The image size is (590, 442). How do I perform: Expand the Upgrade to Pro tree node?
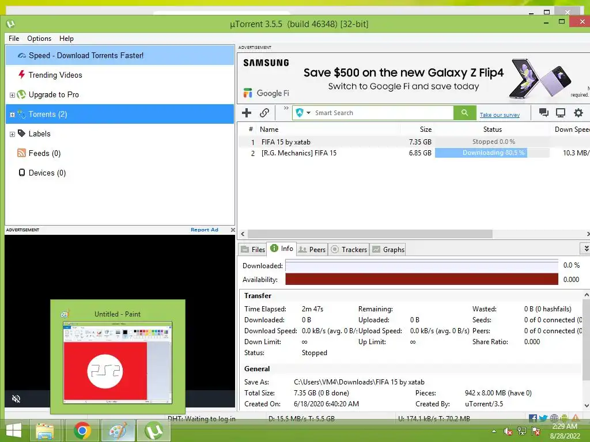click(12, 95)
